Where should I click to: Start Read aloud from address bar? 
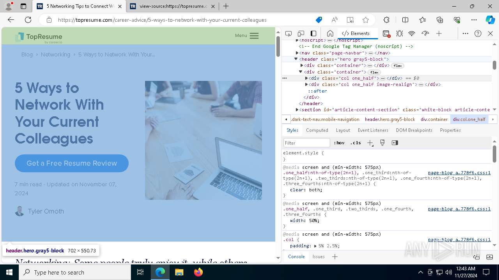pyautogui.click(x=334, y=20)
